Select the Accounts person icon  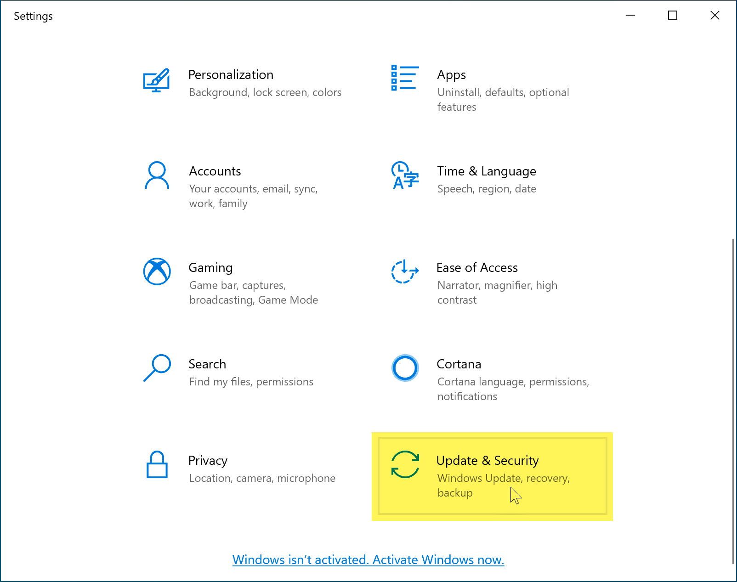click(157, 175)
